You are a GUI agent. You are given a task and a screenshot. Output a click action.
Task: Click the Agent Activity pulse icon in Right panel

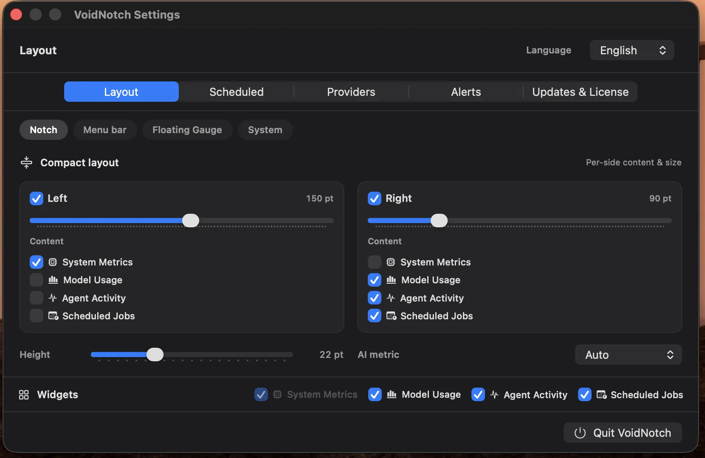click(391, 298)
